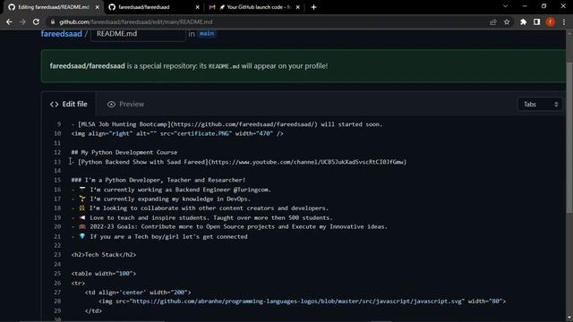573x322 pixels.
Task: Click the '</td>' line 29
Action: pos(93,311)
